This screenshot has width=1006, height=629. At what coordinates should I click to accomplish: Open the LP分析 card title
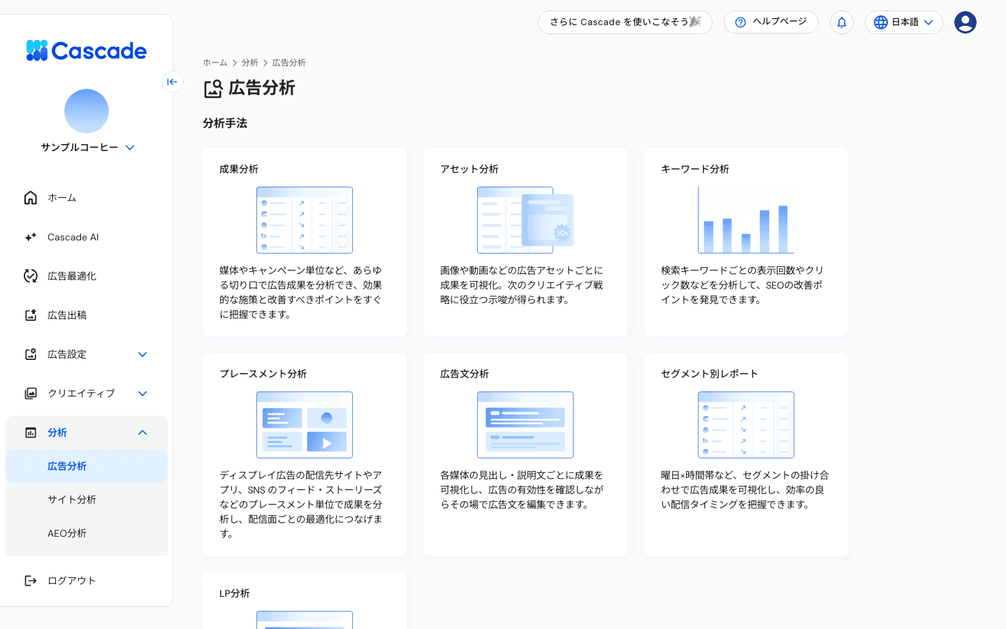tap(235, 593)
